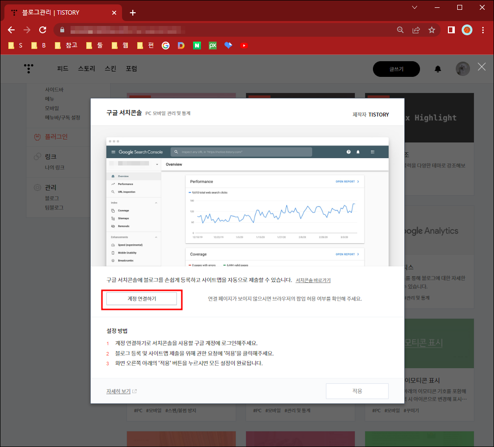Expand the title bar chevron dropdown
Screen dimensions: 494x447
pos(415,7)
